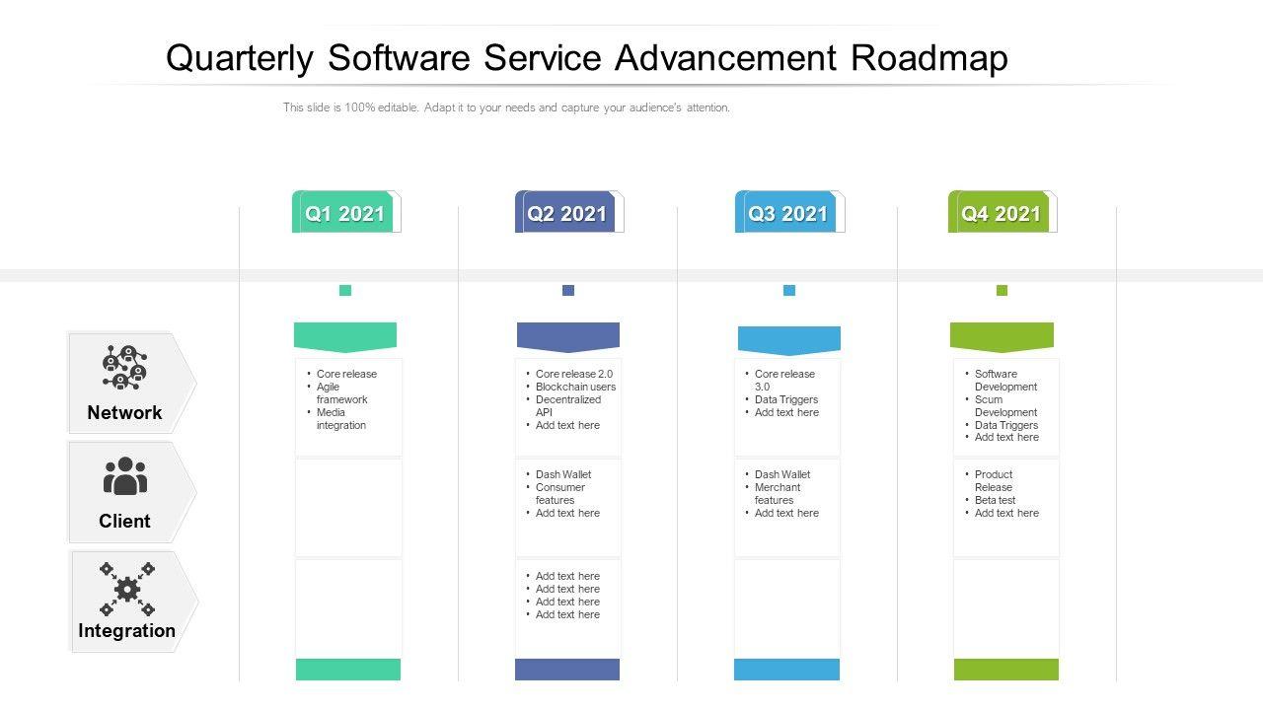
Task: Pick the green header banner in Q4 column
Action: (1003, 337)
